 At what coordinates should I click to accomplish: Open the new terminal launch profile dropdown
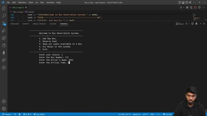pos(189,24)
